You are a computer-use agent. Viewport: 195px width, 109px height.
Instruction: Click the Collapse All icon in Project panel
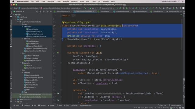(x=44, y=12)
